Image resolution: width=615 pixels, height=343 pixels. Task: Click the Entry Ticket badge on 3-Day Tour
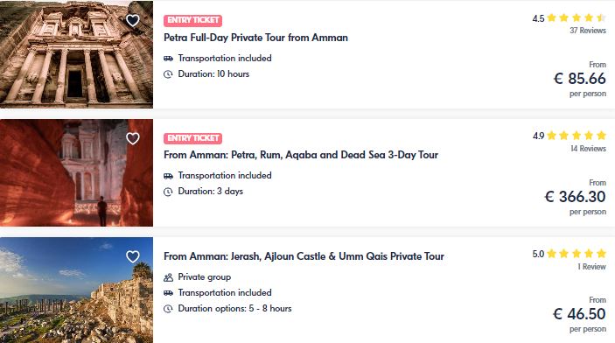(x=193, y=138)
